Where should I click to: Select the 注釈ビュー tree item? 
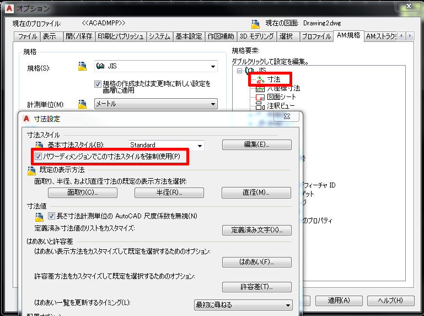281,106
